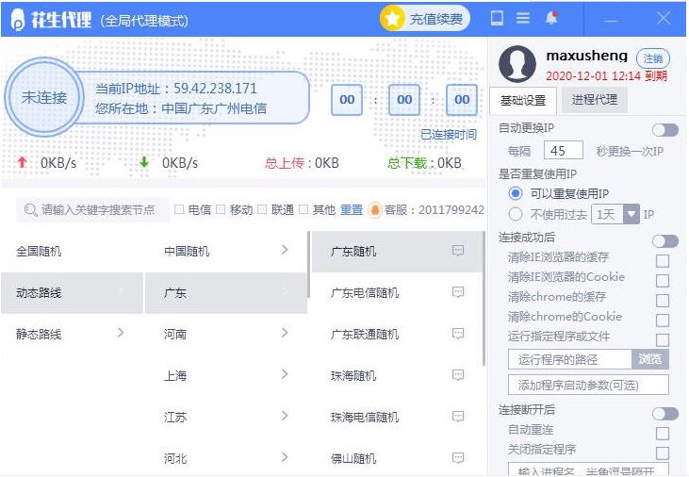Switch to 基础设置 tab

click(x=523, y=100)
